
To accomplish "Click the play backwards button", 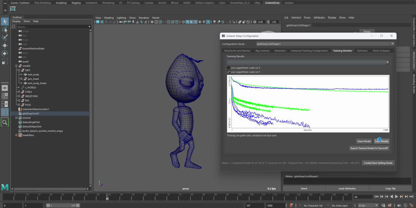I will [391, 197].
